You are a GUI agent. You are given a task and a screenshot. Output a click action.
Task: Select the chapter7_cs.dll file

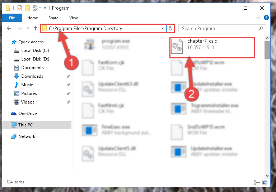(212, 47)
